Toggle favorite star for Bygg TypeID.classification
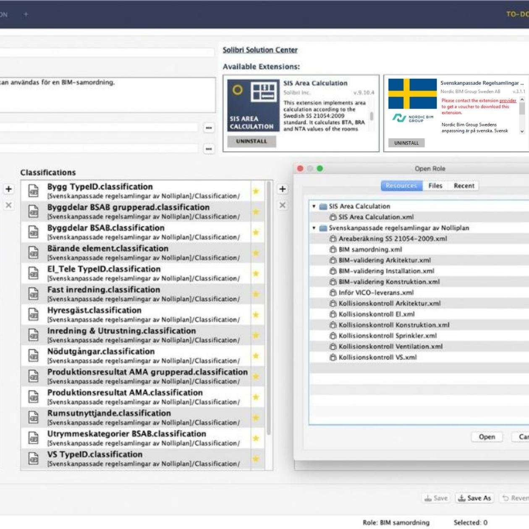529x529 pixels. (256, 191)
